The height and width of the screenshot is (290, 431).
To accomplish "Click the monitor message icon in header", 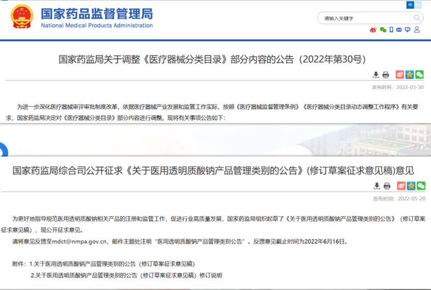I will pyautogui.click(x=407, y=30).
